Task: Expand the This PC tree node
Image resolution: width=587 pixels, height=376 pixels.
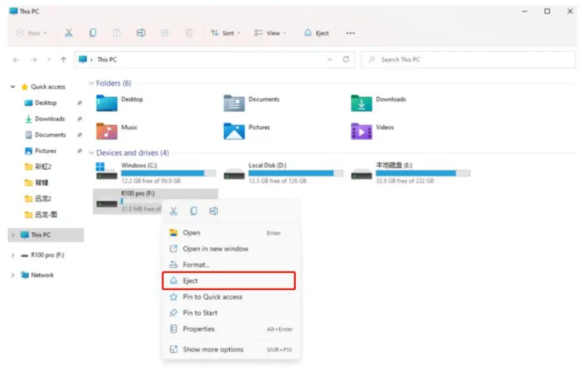Action: tap(13, 235)
